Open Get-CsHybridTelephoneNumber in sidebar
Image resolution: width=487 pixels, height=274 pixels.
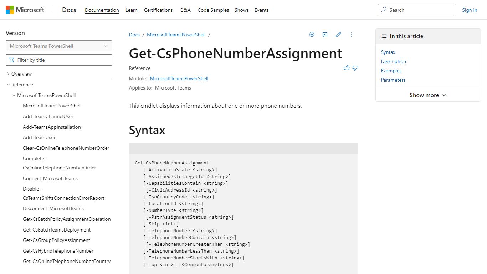58,251
